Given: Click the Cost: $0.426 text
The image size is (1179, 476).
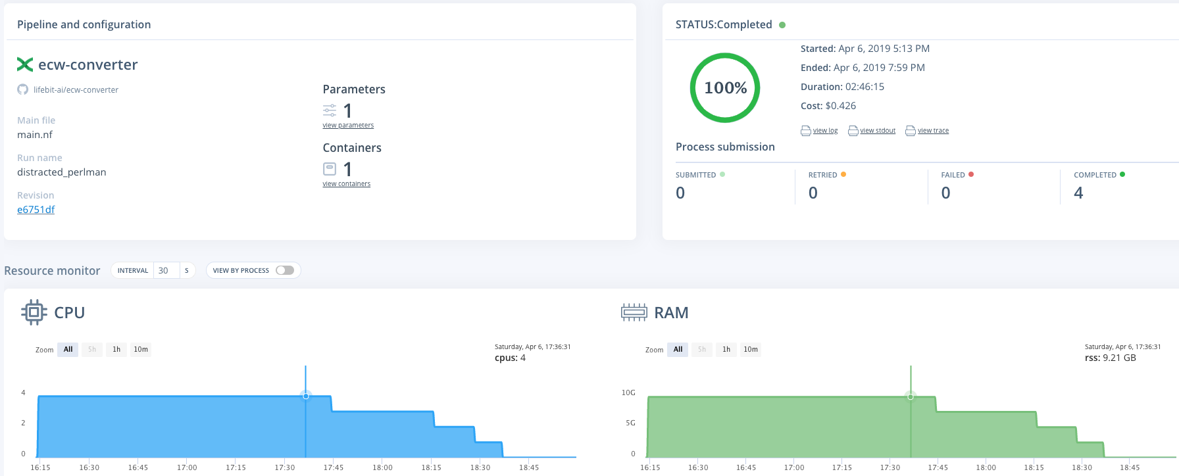Looking at the screenshot, I should 828,106.
